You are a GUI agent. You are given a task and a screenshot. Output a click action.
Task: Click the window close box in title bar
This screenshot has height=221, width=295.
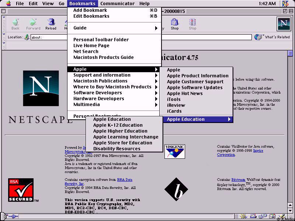(x=3, y=11)
